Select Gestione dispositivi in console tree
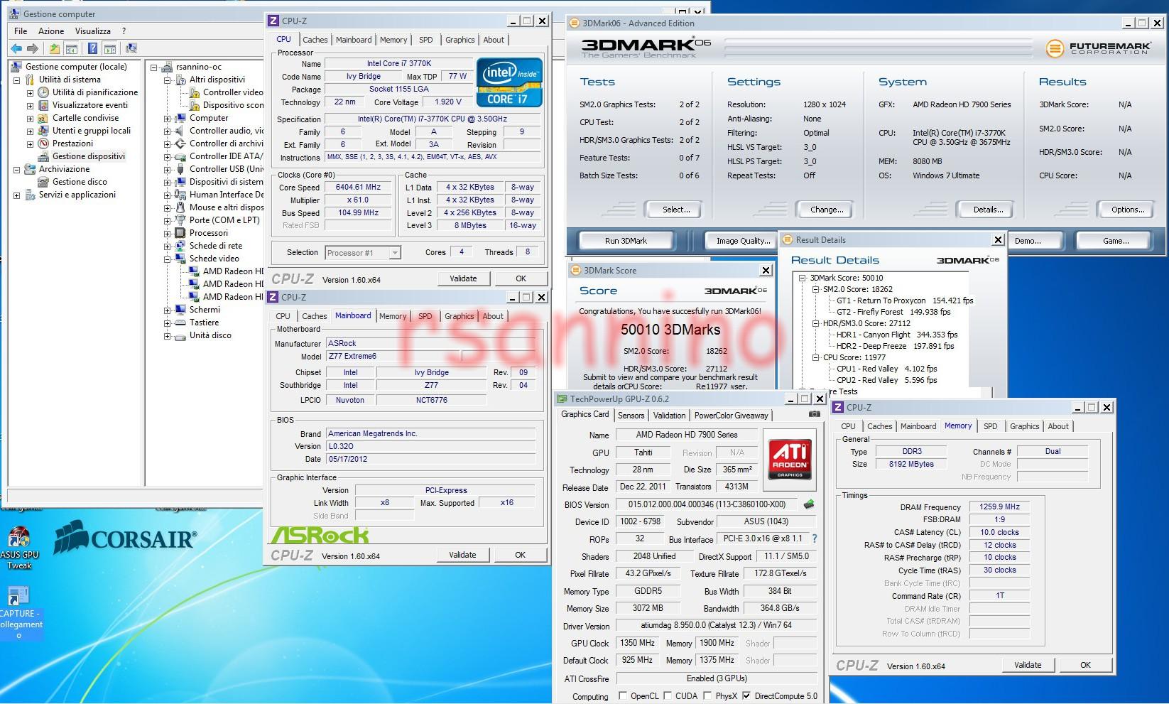Viewport: 1169px width, 704px height. tap(89, 156)
